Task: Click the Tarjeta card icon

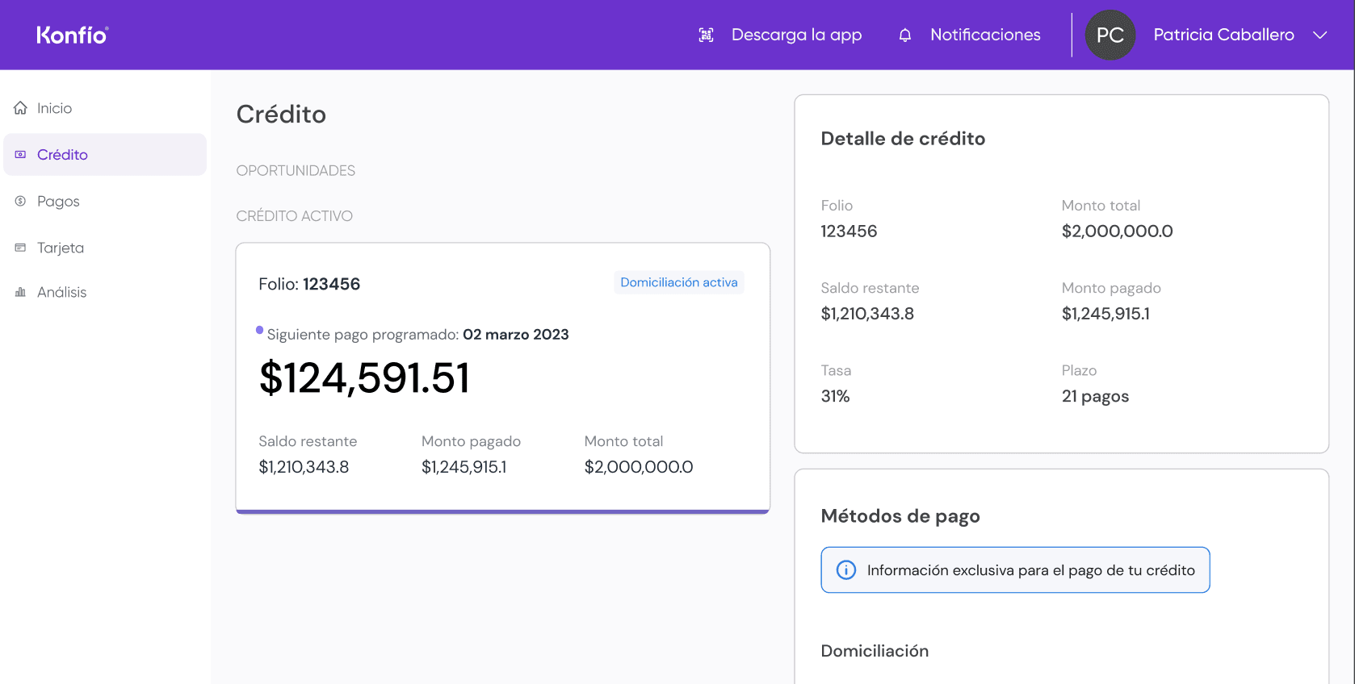Action: tap(20, 248)
